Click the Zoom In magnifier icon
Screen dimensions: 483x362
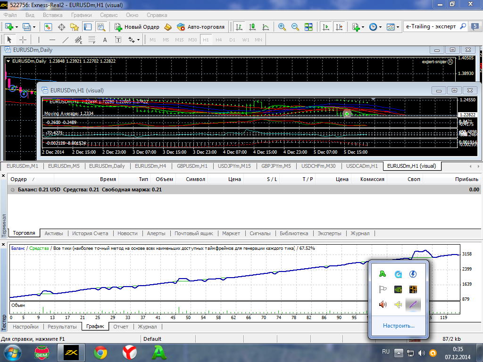[x=282, y=27]
